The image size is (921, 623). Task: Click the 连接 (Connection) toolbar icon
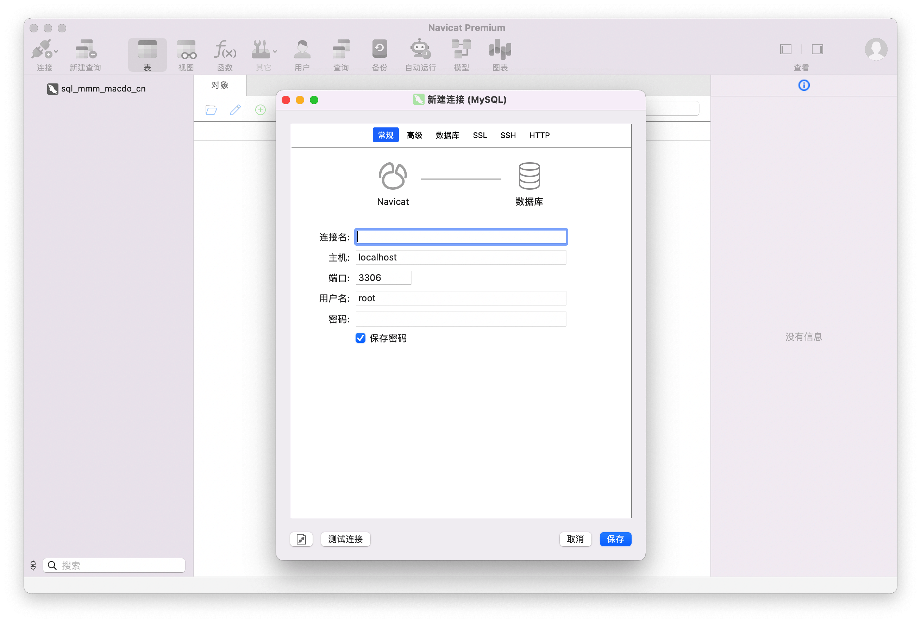42,49
